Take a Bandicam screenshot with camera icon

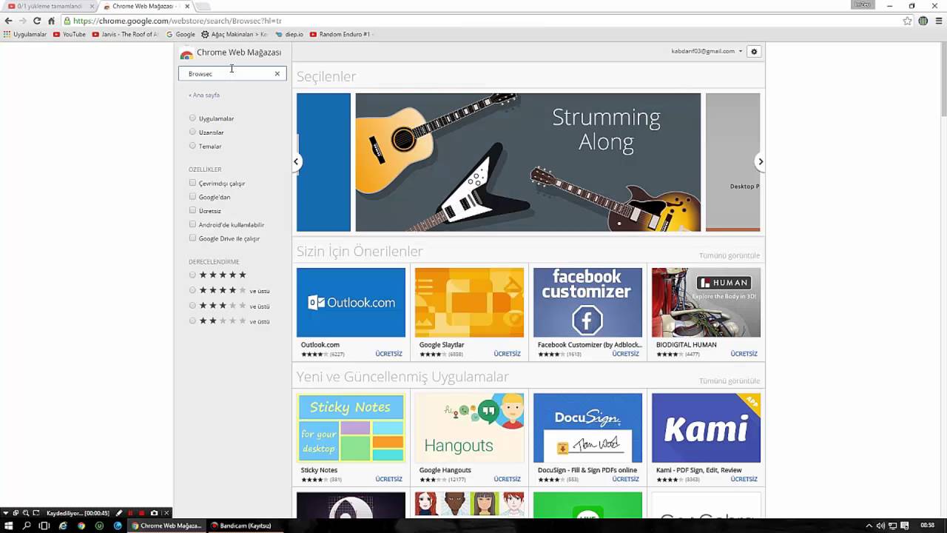(154, 513)
